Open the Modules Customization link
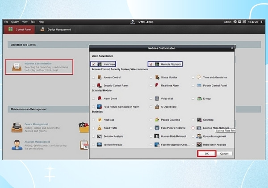This screenshot has height=188, width=268. click(x=38, y=64)
